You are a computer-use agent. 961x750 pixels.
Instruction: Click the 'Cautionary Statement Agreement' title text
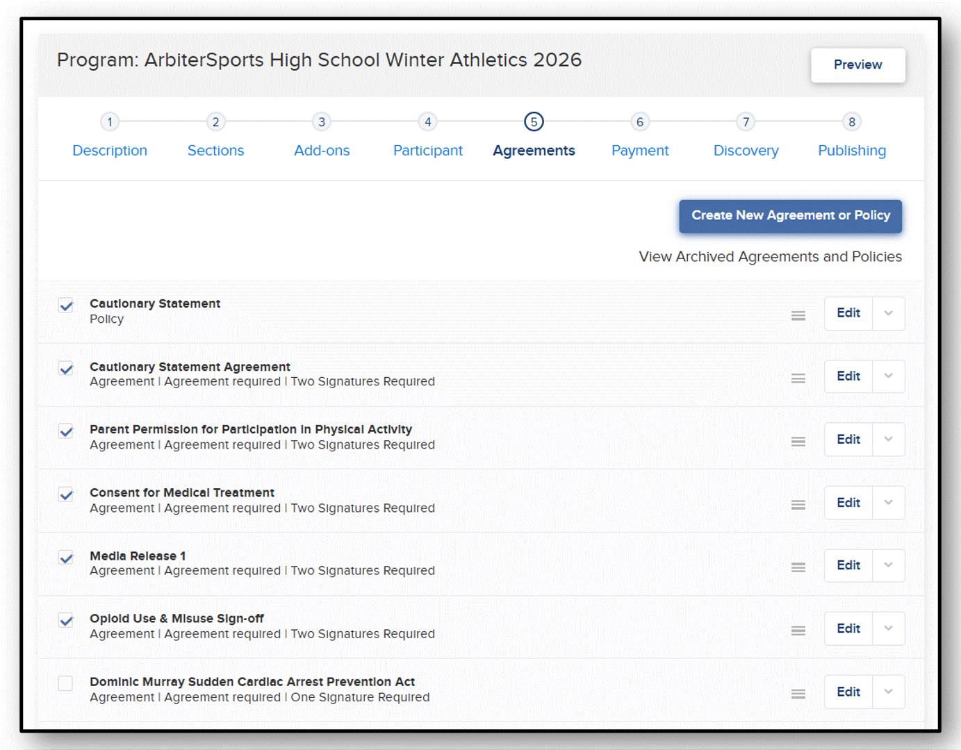point(190,367)
